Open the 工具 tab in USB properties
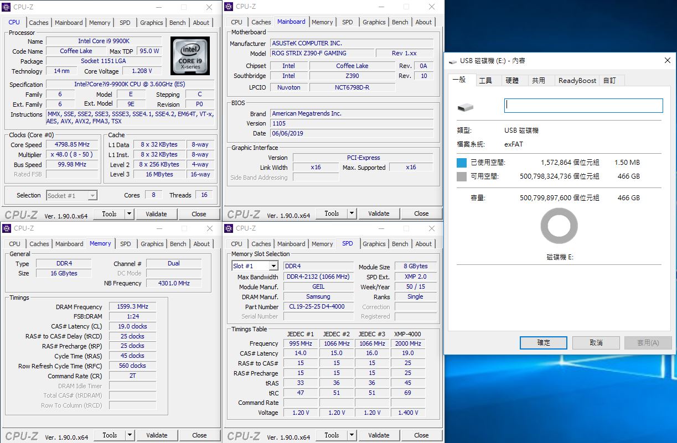The width and height of the screenshot is (677, 443). pos(485,81)
